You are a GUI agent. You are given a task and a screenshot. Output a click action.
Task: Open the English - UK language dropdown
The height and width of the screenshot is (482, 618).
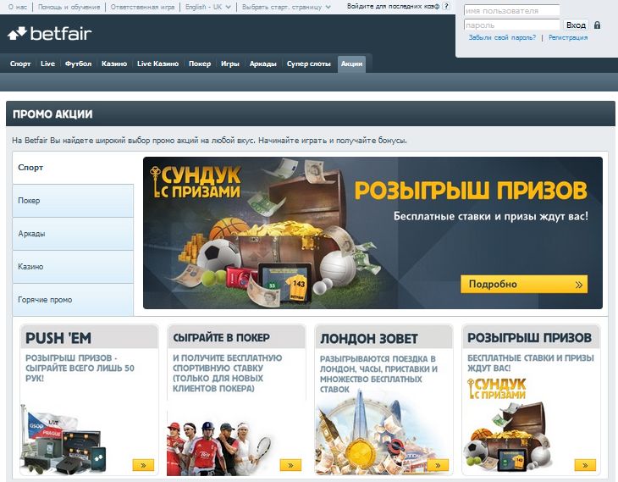207,7
